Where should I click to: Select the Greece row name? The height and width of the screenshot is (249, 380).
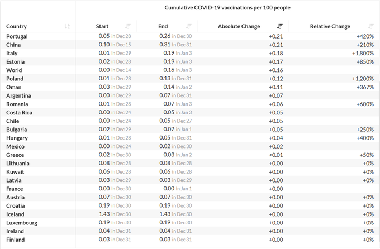[x=15, y=155]
